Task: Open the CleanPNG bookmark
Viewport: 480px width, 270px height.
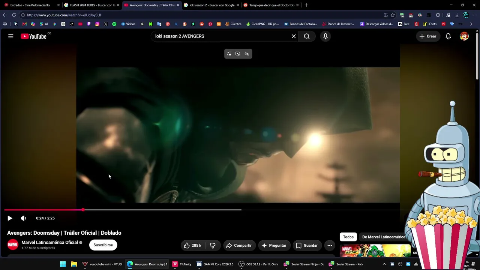Action: pos(262,24)
